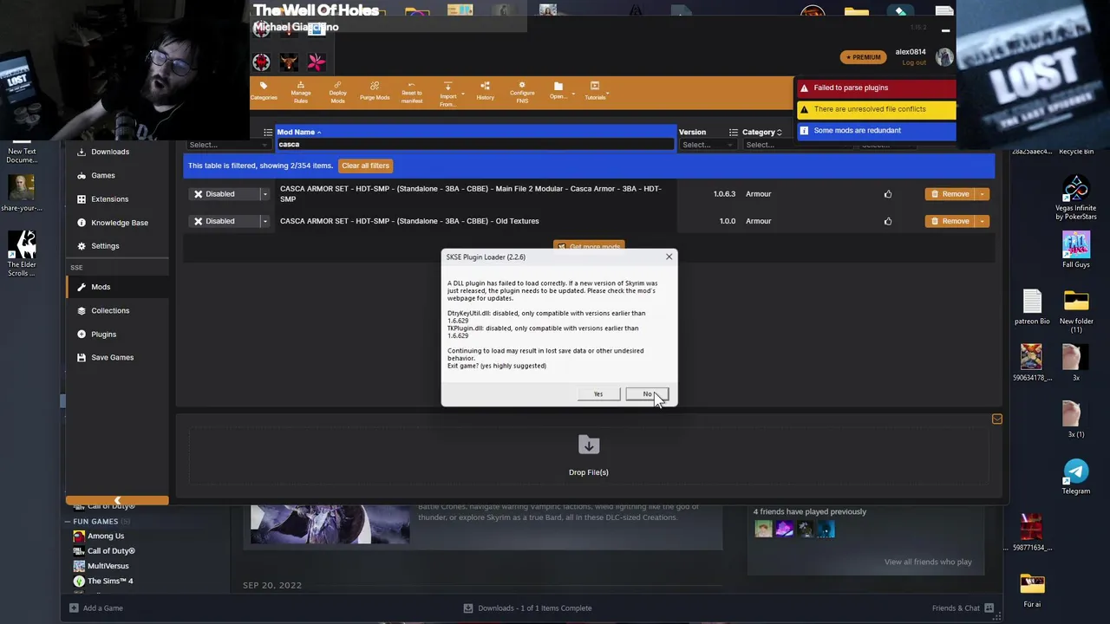Screen dimensions: 1110x624
Task: Close the SKSE Plugin Loader dialog
Action: [669, 257]
